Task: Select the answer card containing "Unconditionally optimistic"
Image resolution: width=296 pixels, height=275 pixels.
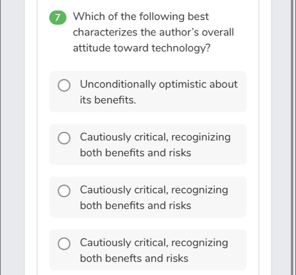Action: point(148,92)
